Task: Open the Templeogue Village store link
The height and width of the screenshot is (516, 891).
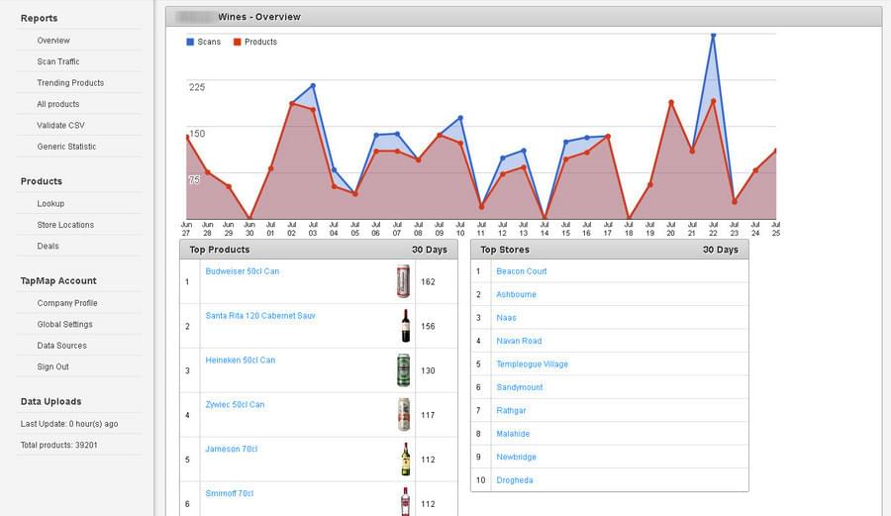Action: point(532,364)
